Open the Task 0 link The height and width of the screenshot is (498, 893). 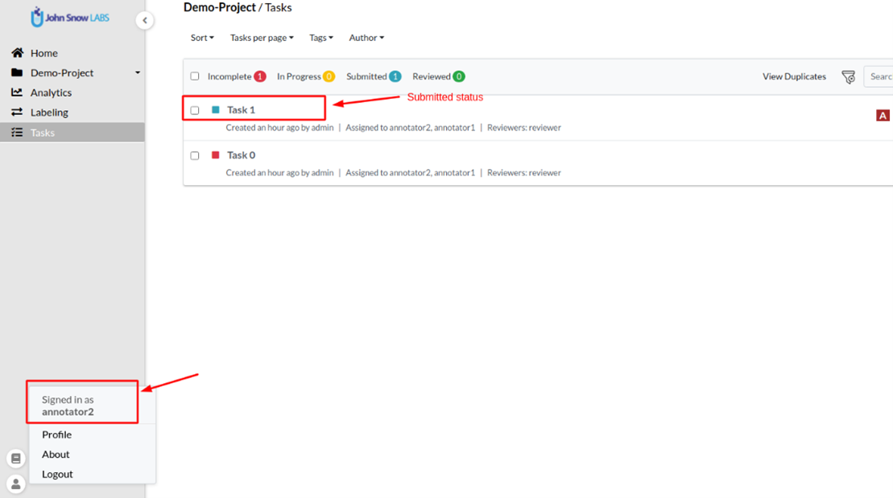tap(241, 155)
